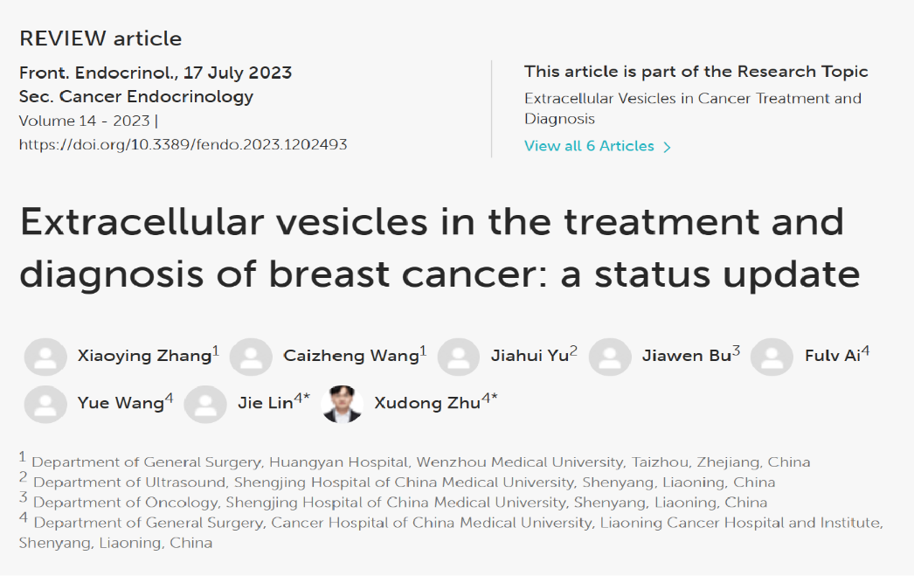The image size is (914, 576).
Task: Click author name Jiawen Bu
Action: pos(687,356)
